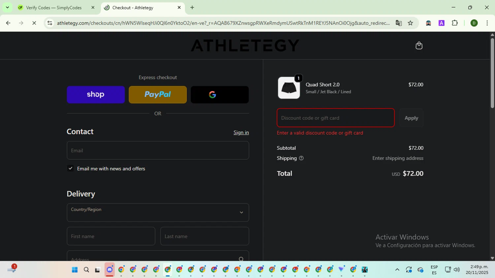This screenshot has height=278, width=495.
Task: Click the purple A extension icon
Action: (442, 23)
